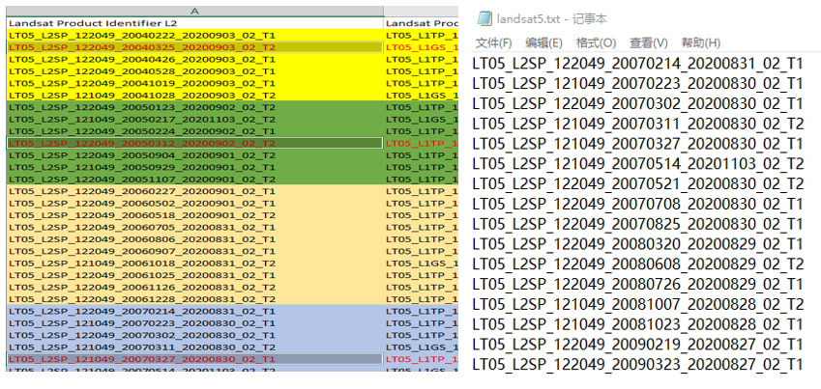Click Notepad line LT05_L2SP_122049_20070708_20200830_02_T1
The image size is (821, 389).
tap(637, 204)
